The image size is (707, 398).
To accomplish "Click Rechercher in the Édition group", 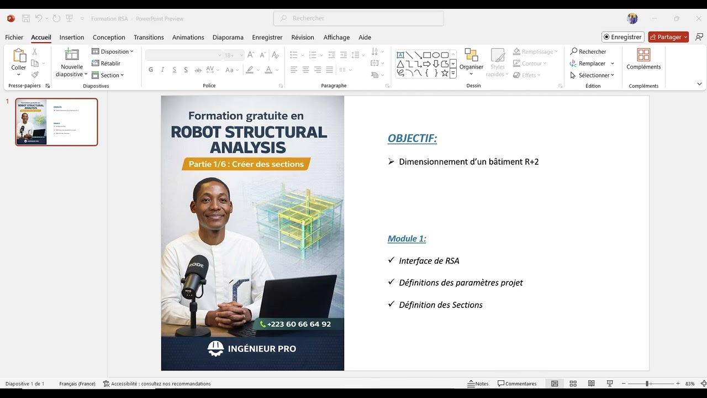I will (588, 51).
